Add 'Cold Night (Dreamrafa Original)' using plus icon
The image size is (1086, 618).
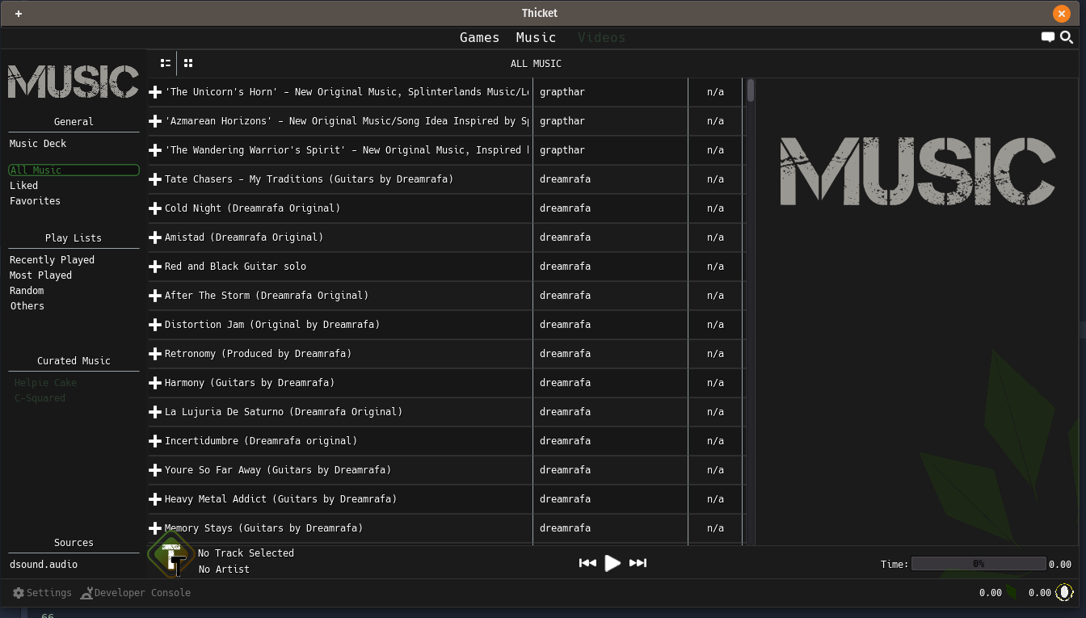click(x=155, y=208)
